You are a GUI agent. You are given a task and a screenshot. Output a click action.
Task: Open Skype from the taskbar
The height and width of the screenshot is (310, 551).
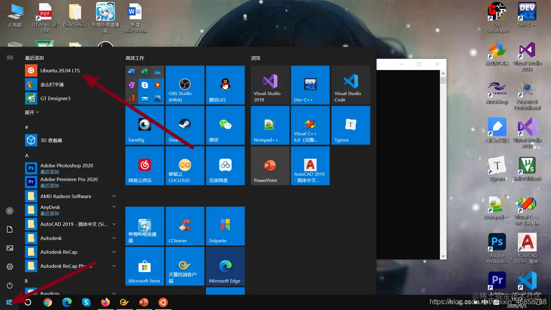pos(86,302)
